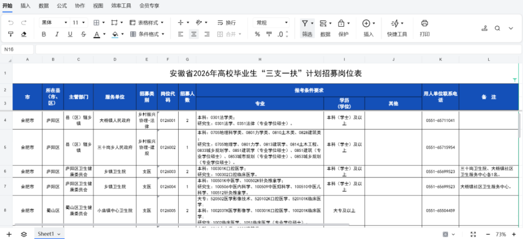
Task: Switch to the 开始 tab
Action: (x=7, y=5)
